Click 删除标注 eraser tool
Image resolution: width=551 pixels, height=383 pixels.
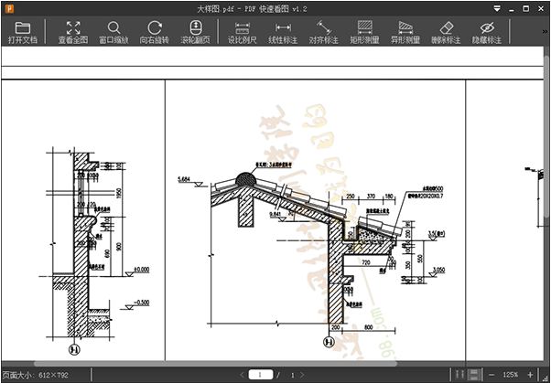447,33
